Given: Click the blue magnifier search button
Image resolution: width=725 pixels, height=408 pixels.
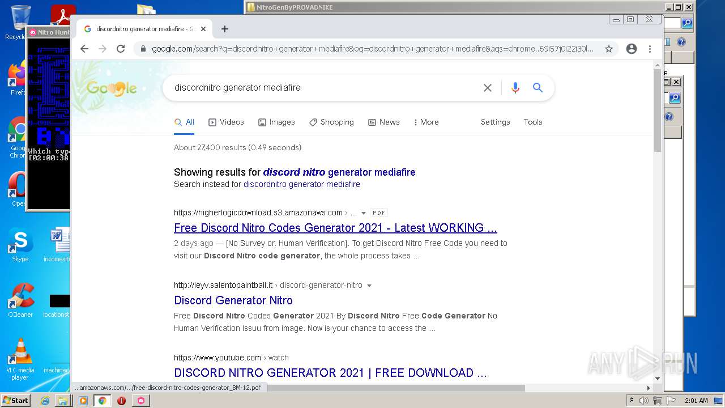Looking at the screenshot, I should pyautogui.click(x=538, y=88).
